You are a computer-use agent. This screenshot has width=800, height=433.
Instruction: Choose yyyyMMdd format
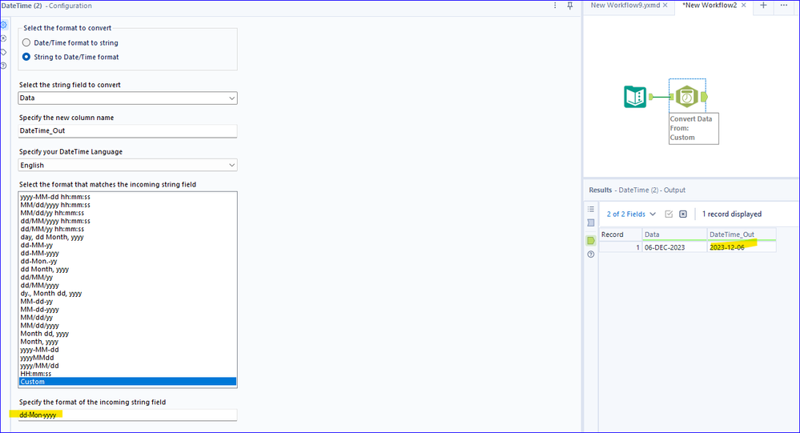[x=127, y=358]
